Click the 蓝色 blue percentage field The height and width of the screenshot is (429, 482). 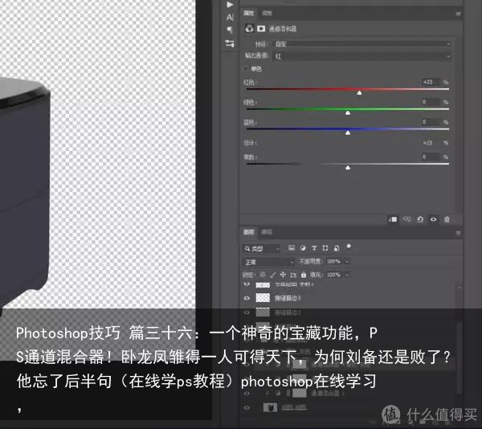431,122
